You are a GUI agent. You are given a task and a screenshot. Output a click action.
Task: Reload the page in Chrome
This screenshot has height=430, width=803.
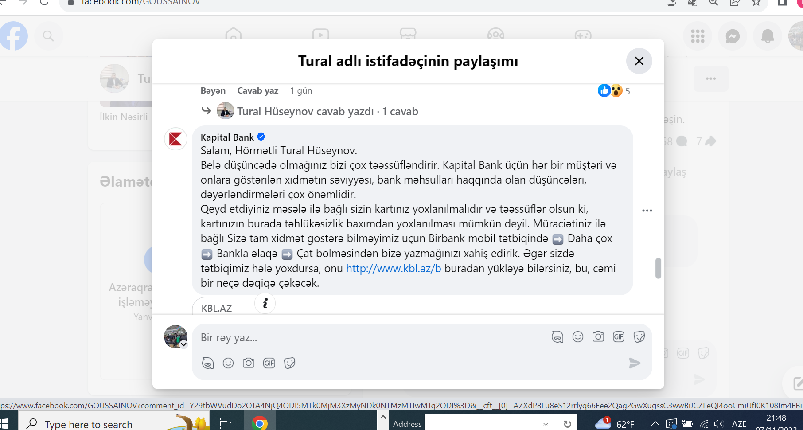pyautogui.click(x=44, y=2)
